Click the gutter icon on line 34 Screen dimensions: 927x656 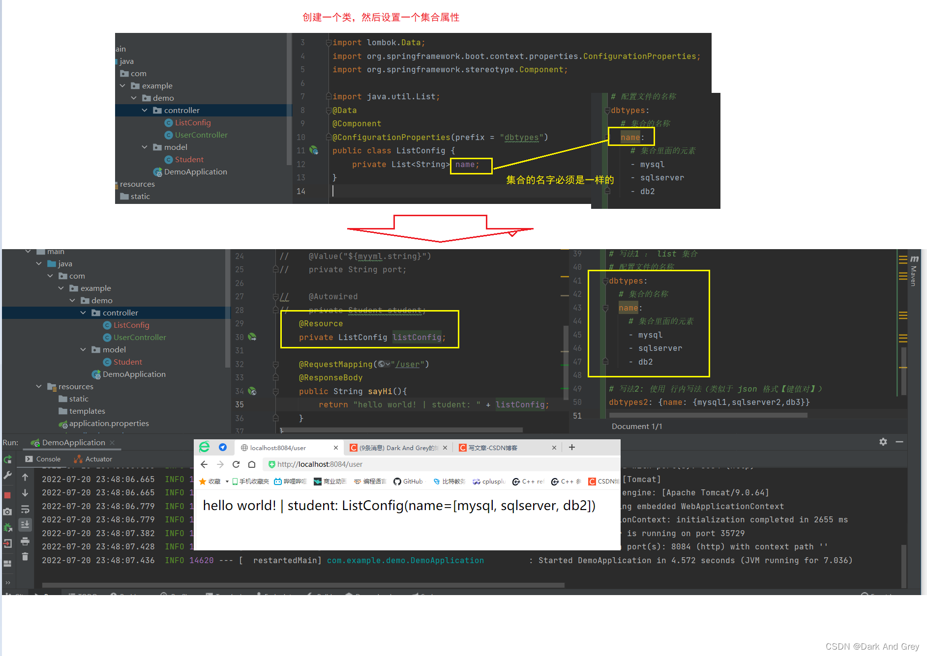252,391
